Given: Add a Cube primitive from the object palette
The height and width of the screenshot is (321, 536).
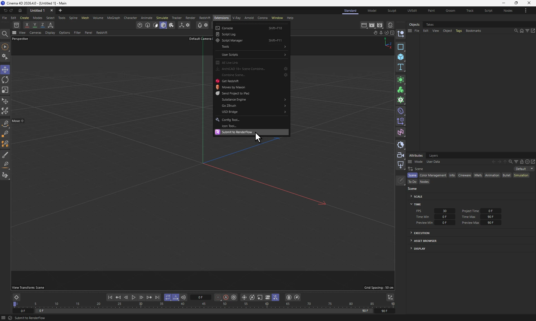Looking at the screenshot, I should (x=401, y=57).
